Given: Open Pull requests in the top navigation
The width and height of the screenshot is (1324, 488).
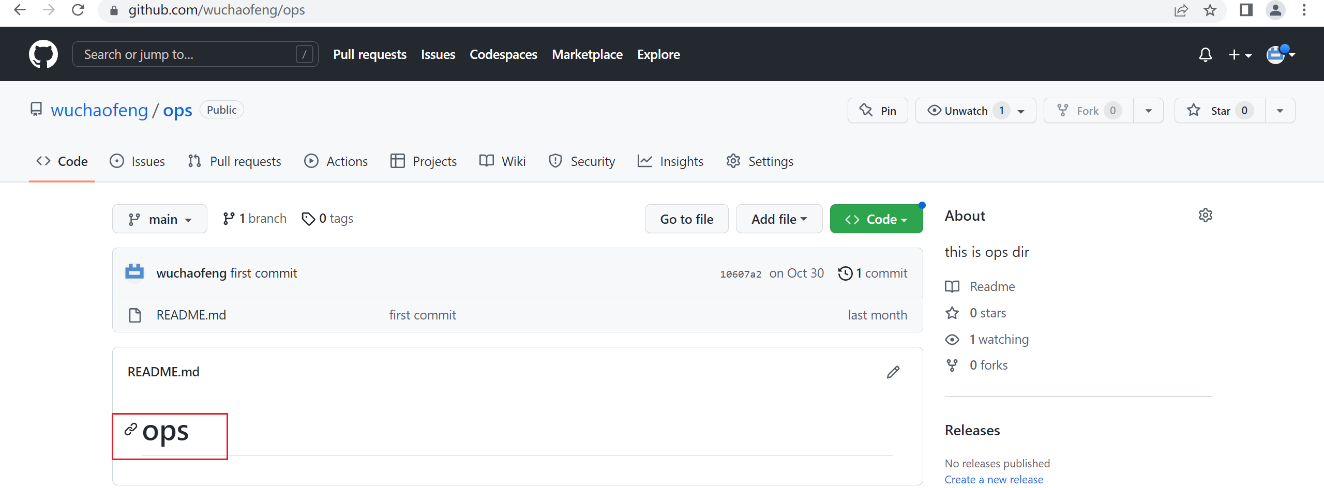Looking at the screenshot, I should click(370, 54).
